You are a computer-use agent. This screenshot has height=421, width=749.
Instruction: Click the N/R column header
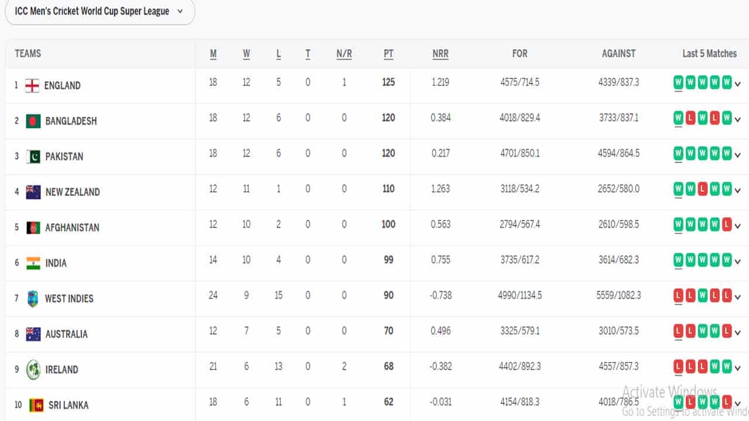pos(344,54)
